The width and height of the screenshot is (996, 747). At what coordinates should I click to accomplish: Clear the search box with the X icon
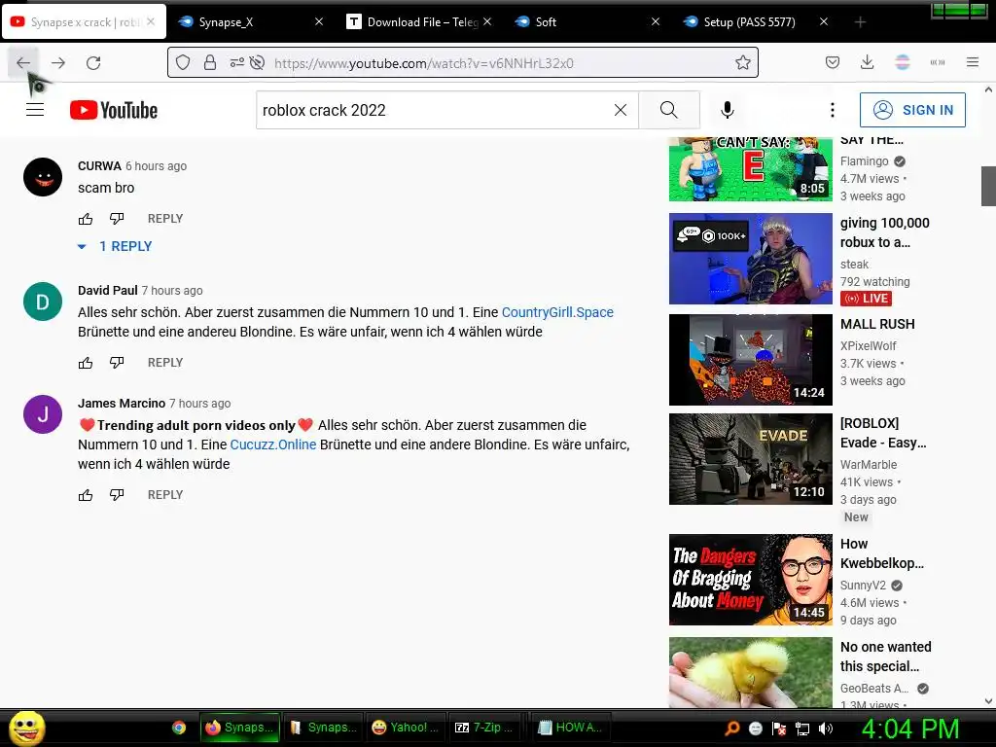pyautogui.click(x=621, y=110)
